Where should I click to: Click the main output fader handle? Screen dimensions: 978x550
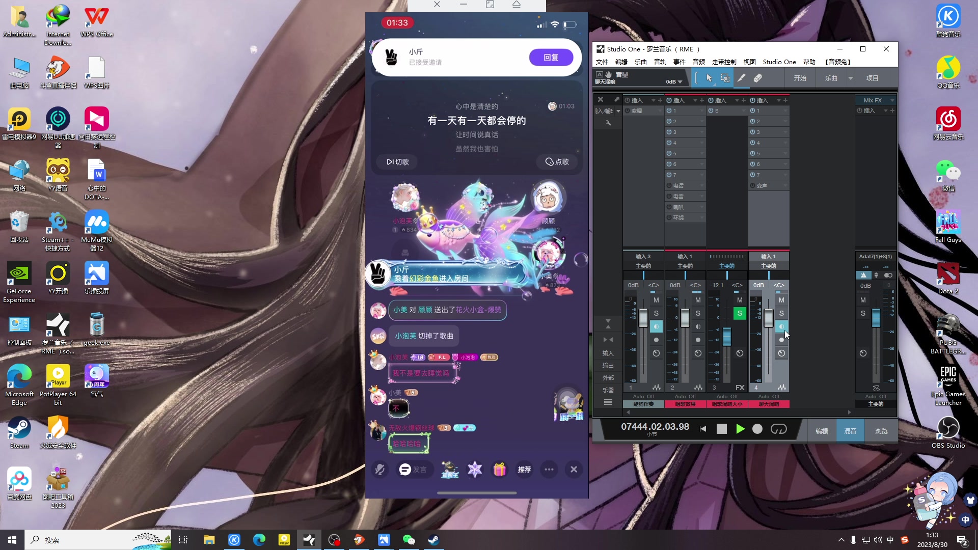[x=876, y=318]
